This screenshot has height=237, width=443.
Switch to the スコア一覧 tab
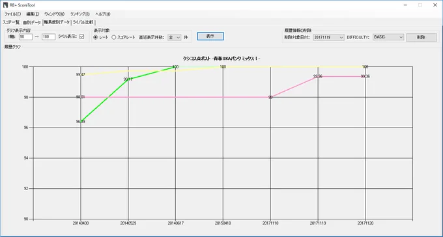(11, 22)
